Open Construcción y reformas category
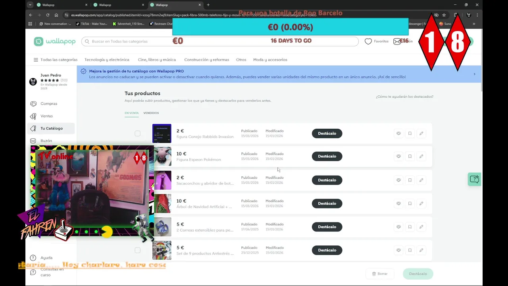Screen dimensions: 508x286 click(x=207, y=60)
